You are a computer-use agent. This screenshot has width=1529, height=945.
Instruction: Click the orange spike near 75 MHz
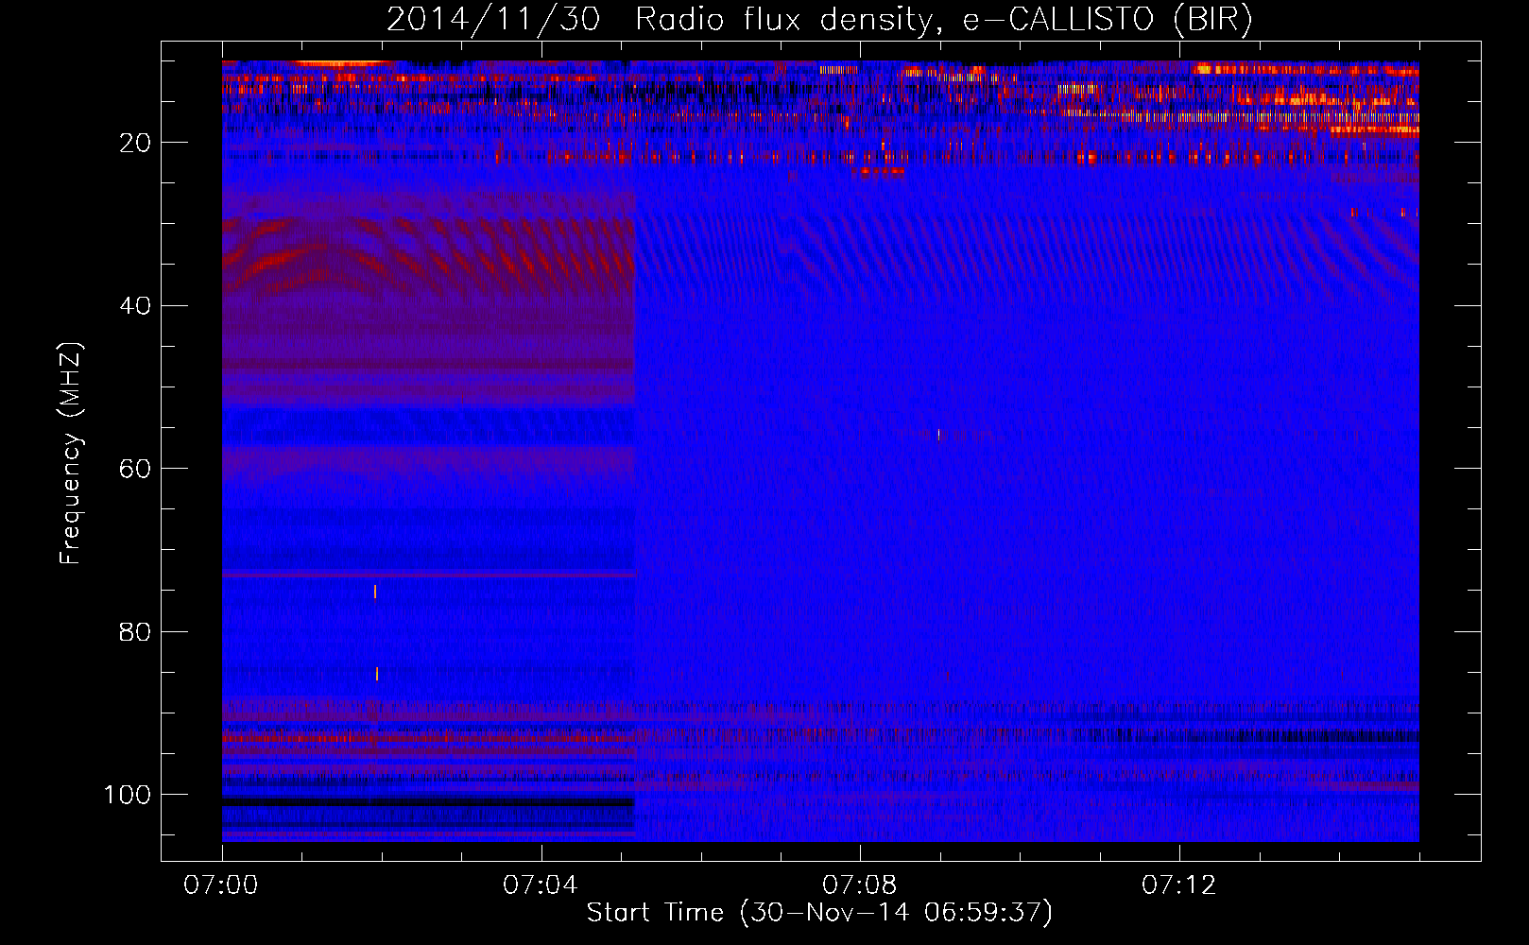(375, 592)
